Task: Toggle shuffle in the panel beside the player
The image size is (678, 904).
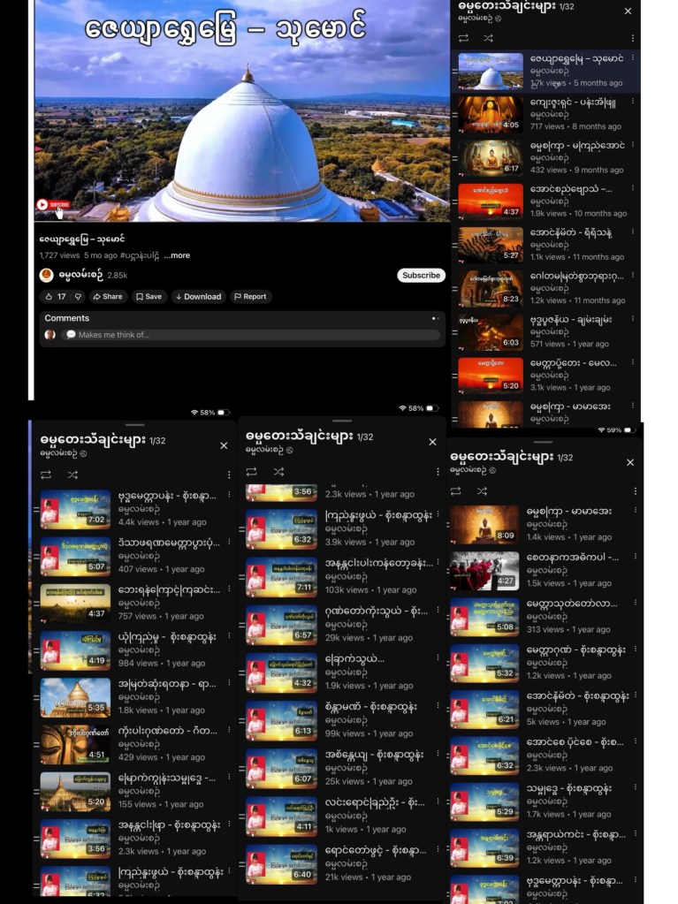Action: (x=488, y=38)
